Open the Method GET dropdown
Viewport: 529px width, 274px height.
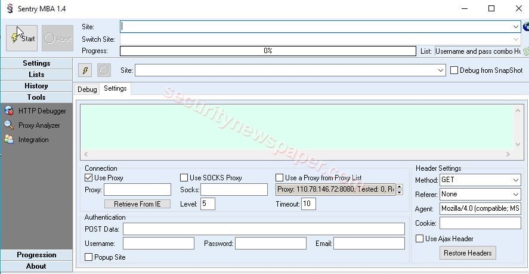(x=516, y=180)
